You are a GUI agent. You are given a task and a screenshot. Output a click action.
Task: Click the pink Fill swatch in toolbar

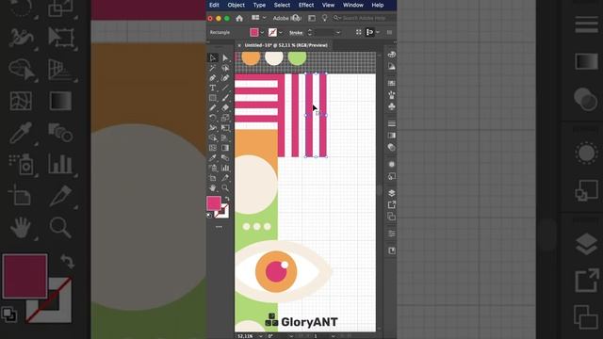coord(214,203)
